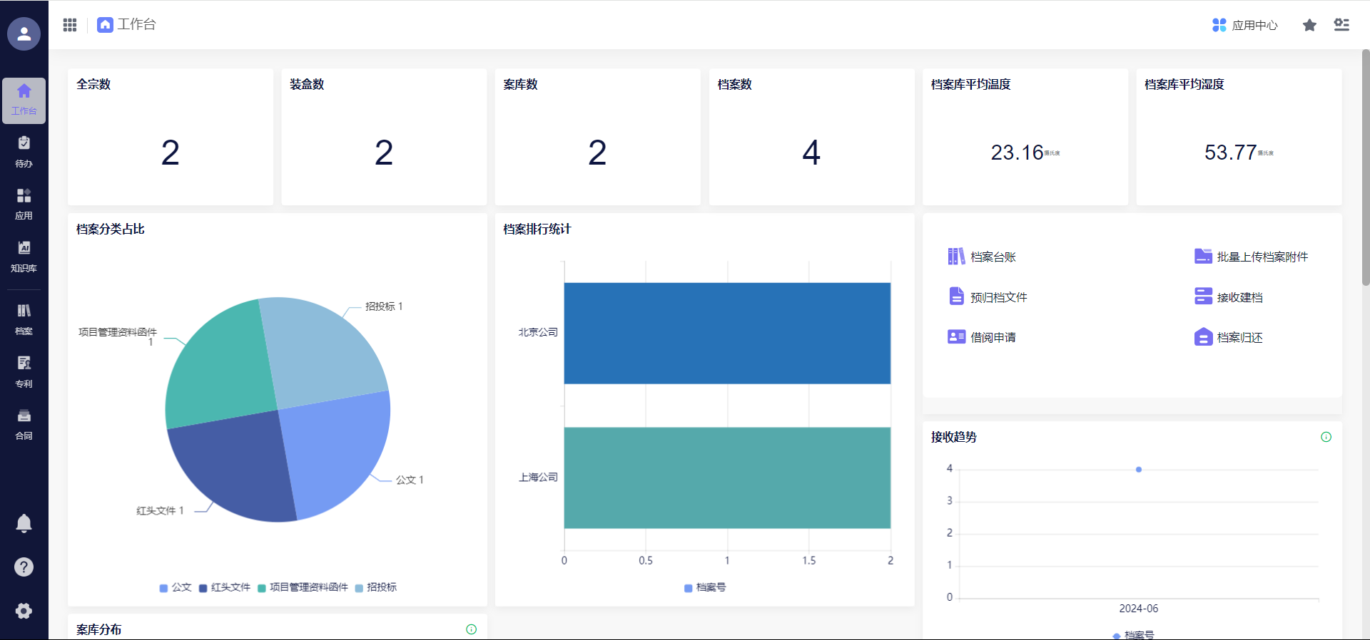1370x640 pixels.
Task: Click the notification bell icon
Action: (24, 524)
